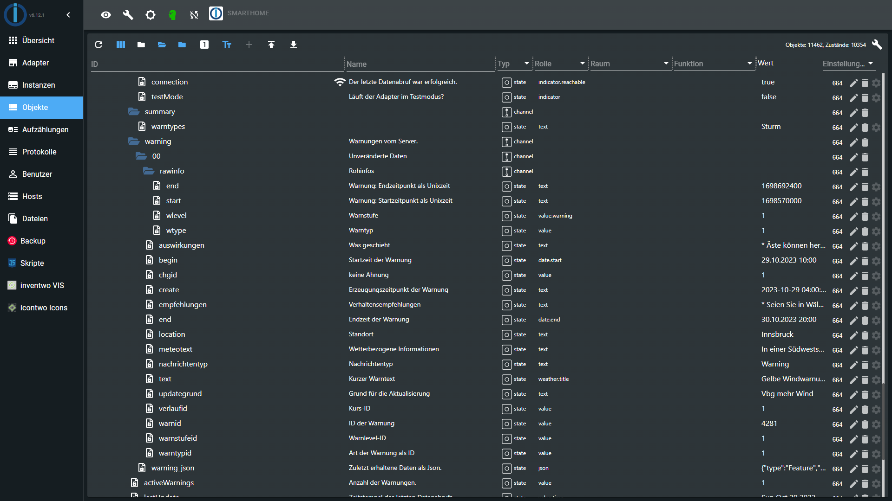Collapse the sidebar with the chevron arrow
The height and width of the screenshot is (501, 892).
(x=68, y=15)
